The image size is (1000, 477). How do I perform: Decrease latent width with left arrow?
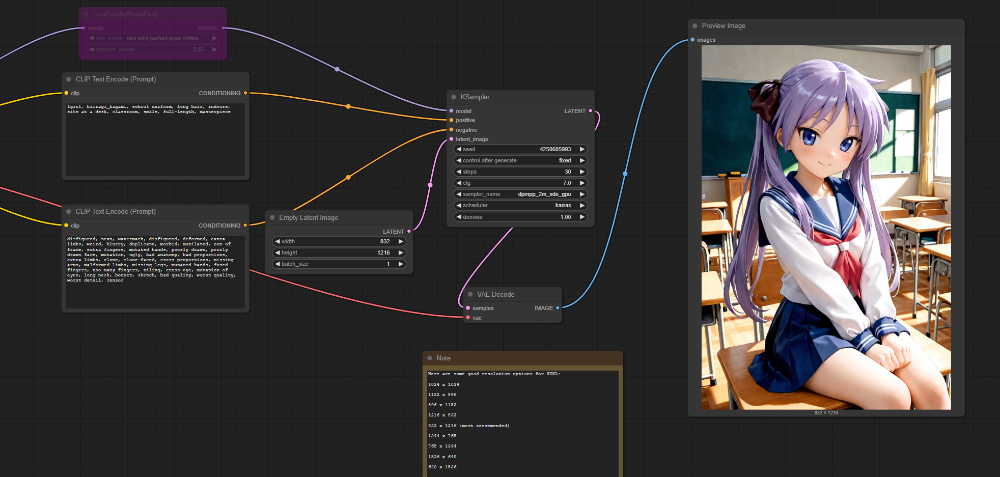tap(277, 241)
